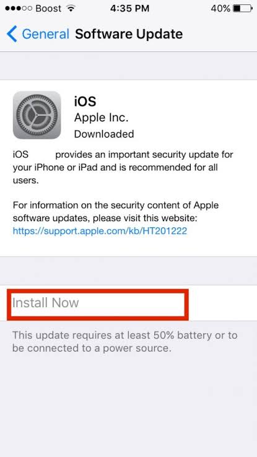This screenshot has height=457, width=257.
Task: Click the battery icon in status bar
Action: pyautogui.click(x=243, y=9)
